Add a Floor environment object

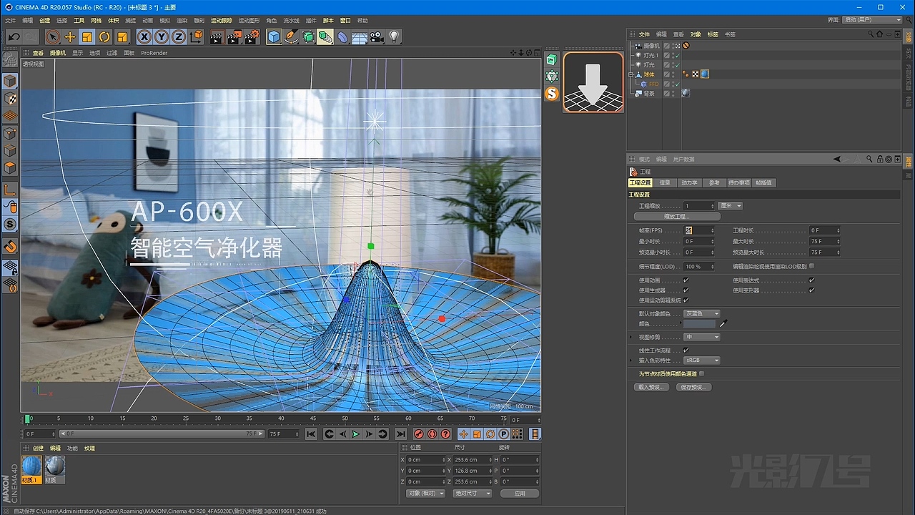pyautogui.click(x=360, y=36)
